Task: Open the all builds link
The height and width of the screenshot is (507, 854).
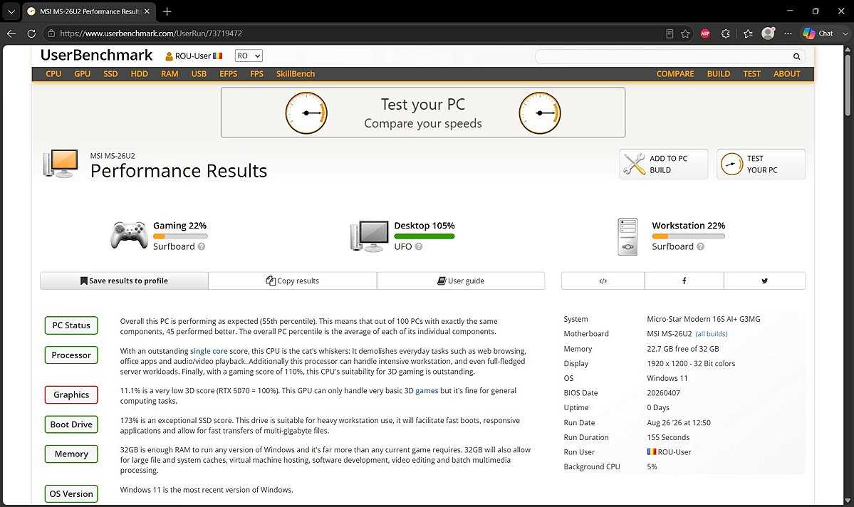Action: tap(712, 334)
